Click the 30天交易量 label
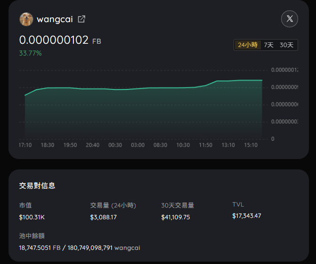Image resolution: width=316 pixels, height=264 pixels. [178, 205]
